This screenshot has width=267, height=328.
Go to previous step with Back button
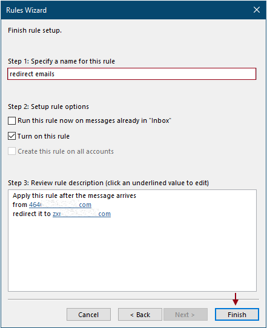pos(140,315)
